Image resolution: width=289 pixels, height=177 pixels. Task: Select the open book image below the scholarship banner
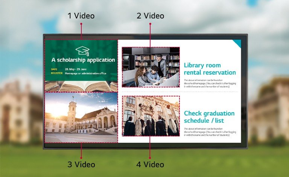click(81, 87)
